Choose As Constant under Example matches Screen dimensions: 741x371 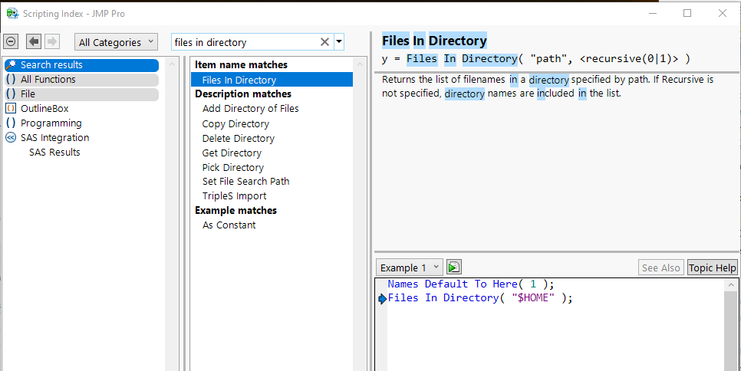(229, 225)
